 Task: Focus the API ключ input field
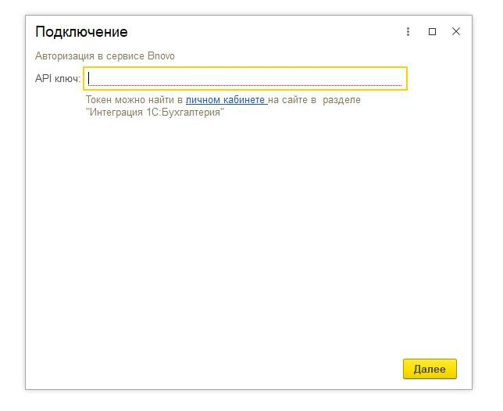[x=245, y=79]
